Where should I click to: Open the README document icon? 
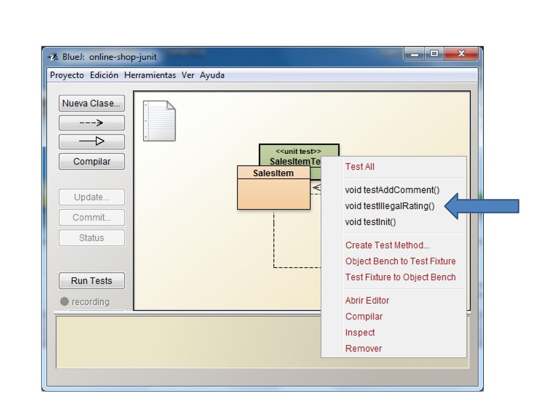(x=159, y=121)
